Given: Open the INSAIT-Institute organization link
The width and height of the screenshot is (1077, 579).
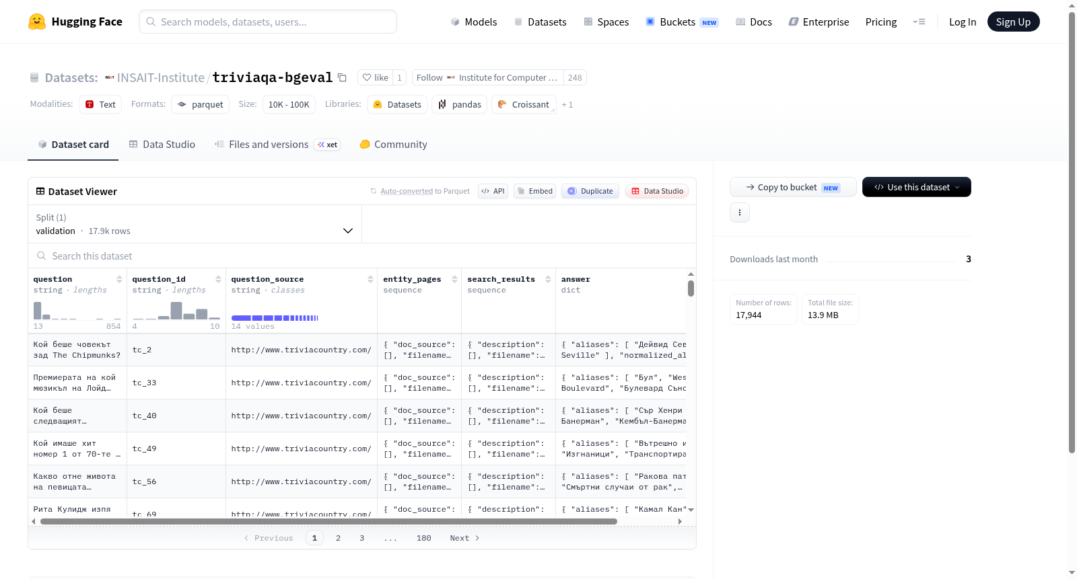Looking at the screenshot, I should tap(161, 77).
